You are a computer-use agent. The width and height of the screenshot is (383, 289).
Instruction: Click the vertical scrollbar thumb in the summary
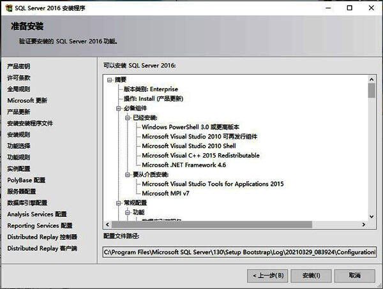(x=372, y=91)
